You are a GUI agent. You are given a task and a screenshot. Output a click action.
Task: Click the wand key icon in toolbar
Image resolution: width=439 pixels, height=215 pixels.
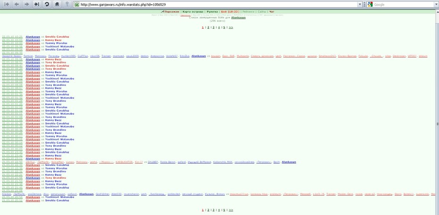(67, 4)
